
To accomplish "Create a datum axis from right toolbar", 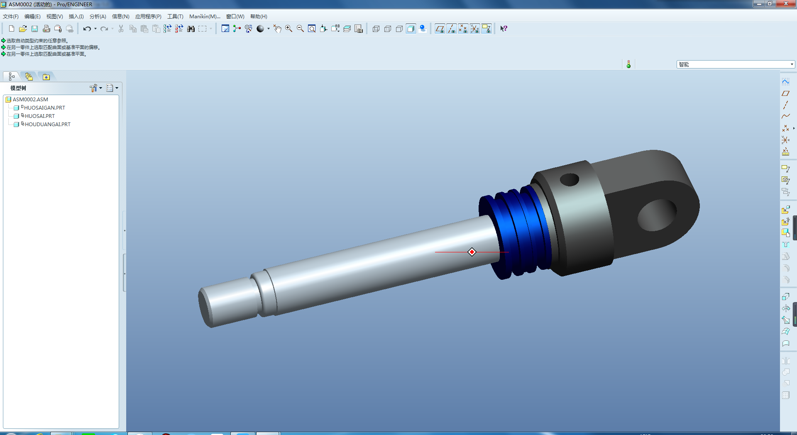I will tap(786, 105).
